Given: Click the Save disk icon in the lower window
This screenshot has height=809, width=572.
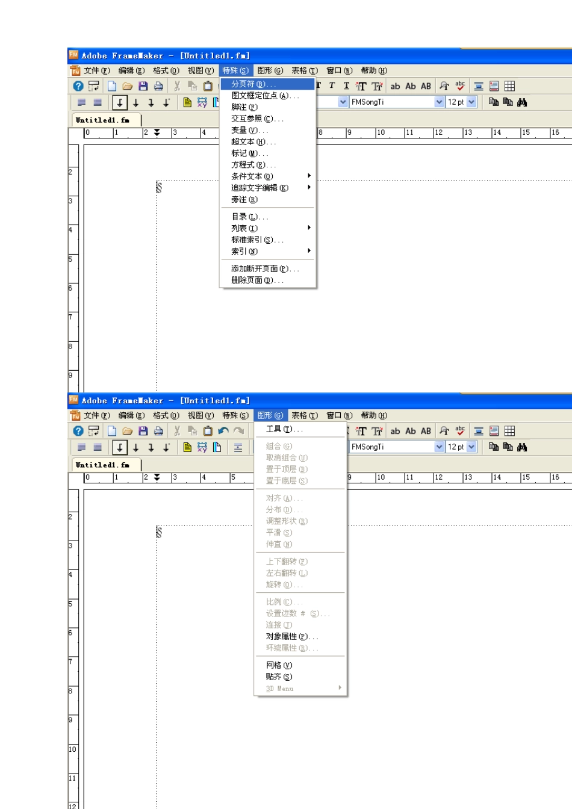Looking at the screenshot, I should [x=143, y=431].
